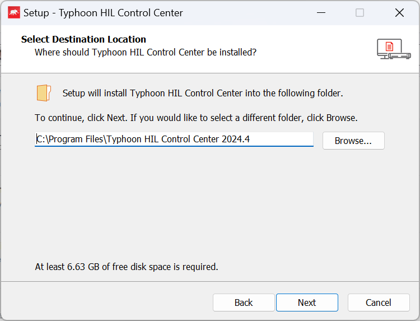420x321 pixels.
Task: Close the Typhoon HIL Setup window
Action: 399,12
